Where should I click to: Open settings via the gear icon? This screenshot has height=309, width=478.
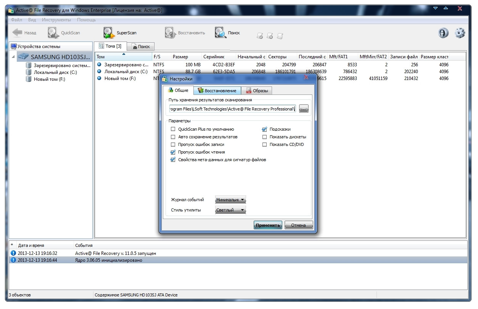click(460, 33)
